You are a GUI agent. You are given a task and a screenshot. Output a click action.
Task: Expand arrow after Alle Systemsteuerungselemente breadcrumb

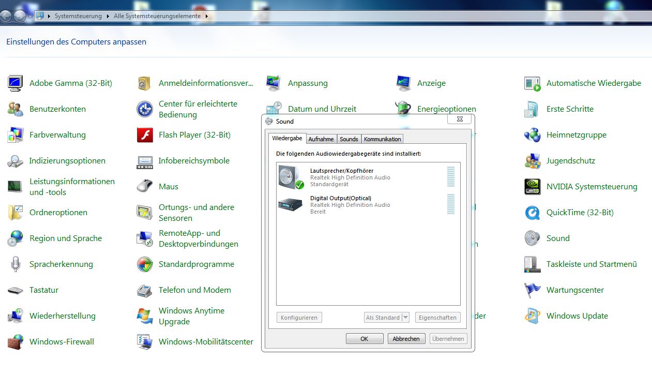pyautogui.click(x=207, y=16)
